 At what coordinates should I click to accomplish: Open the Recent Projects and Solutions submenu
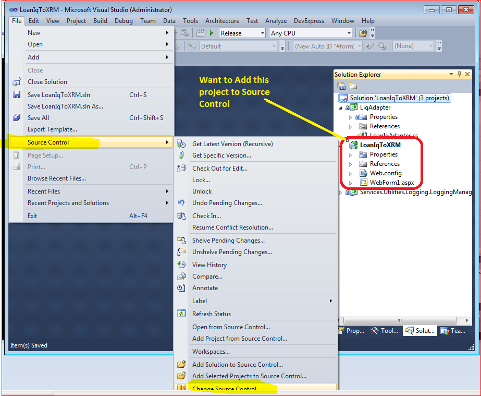pos(91,203)
